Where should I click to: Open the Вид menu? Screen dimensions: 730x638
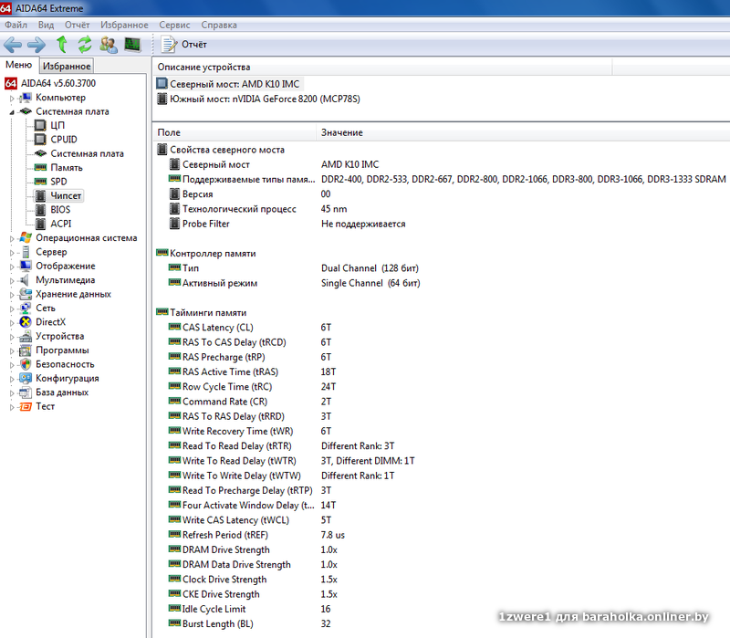46,25
